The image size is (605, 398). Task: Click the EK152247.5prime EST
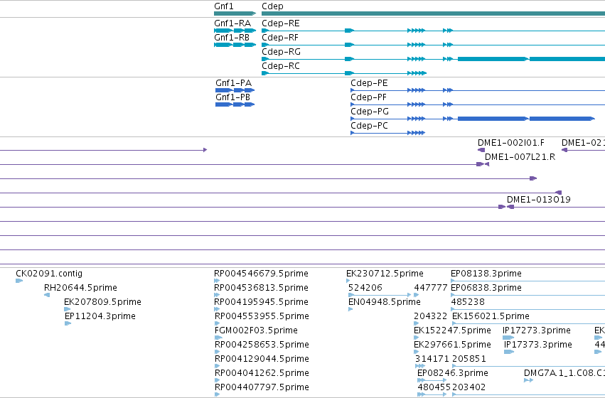point(417,338)
